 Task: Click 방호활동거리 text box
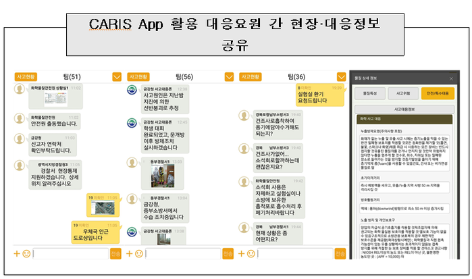pos(404,209)
